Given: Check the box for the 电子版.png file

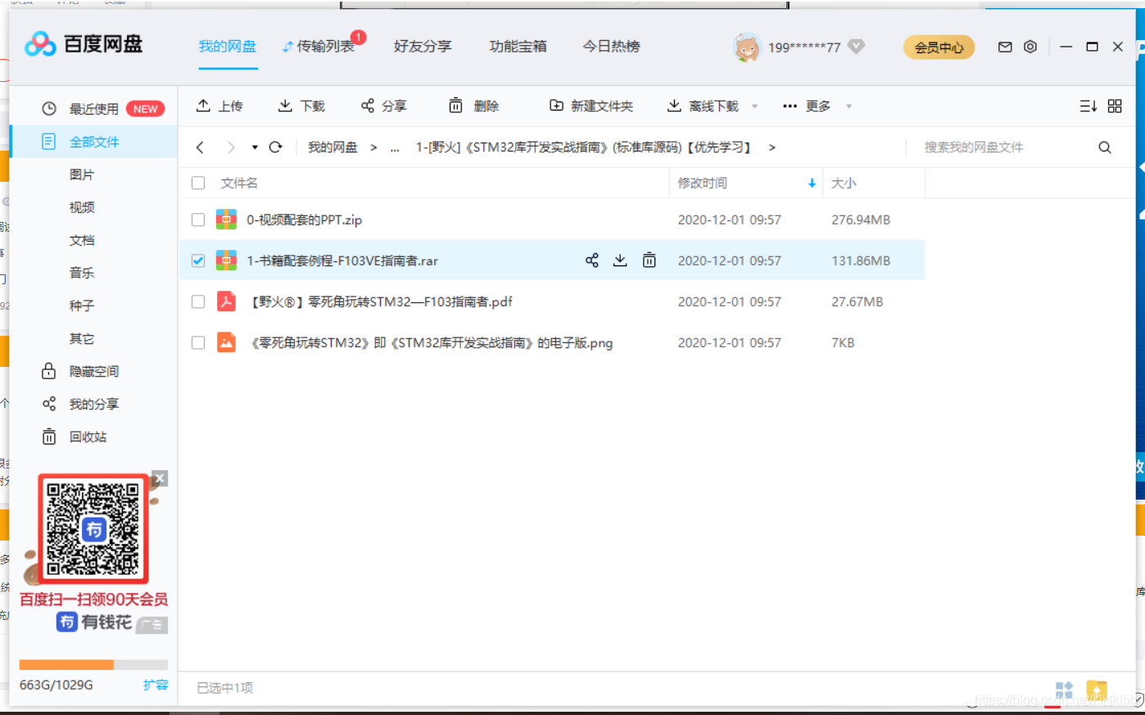Looking at the screenshot, I should [x=198, y=342].
